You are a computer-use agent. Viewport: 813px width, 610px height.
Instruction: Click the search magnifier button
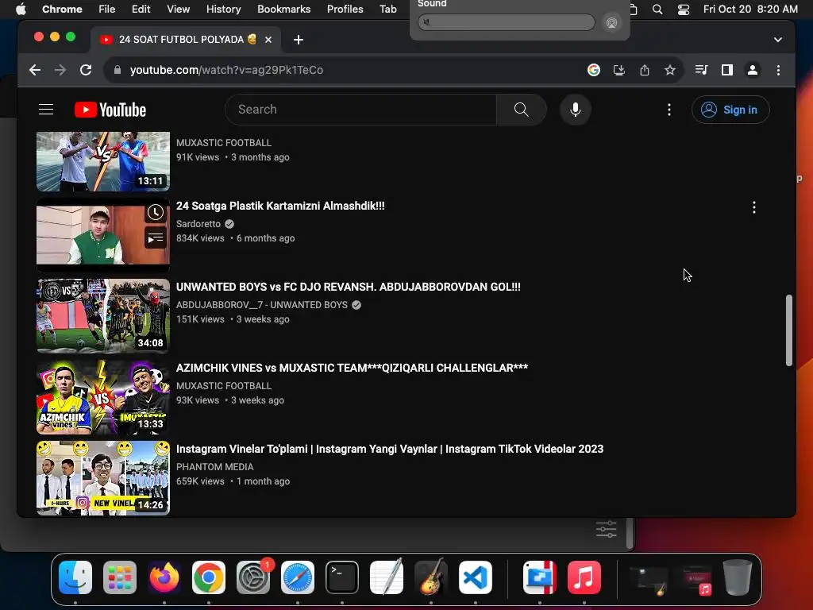[521, 110]
